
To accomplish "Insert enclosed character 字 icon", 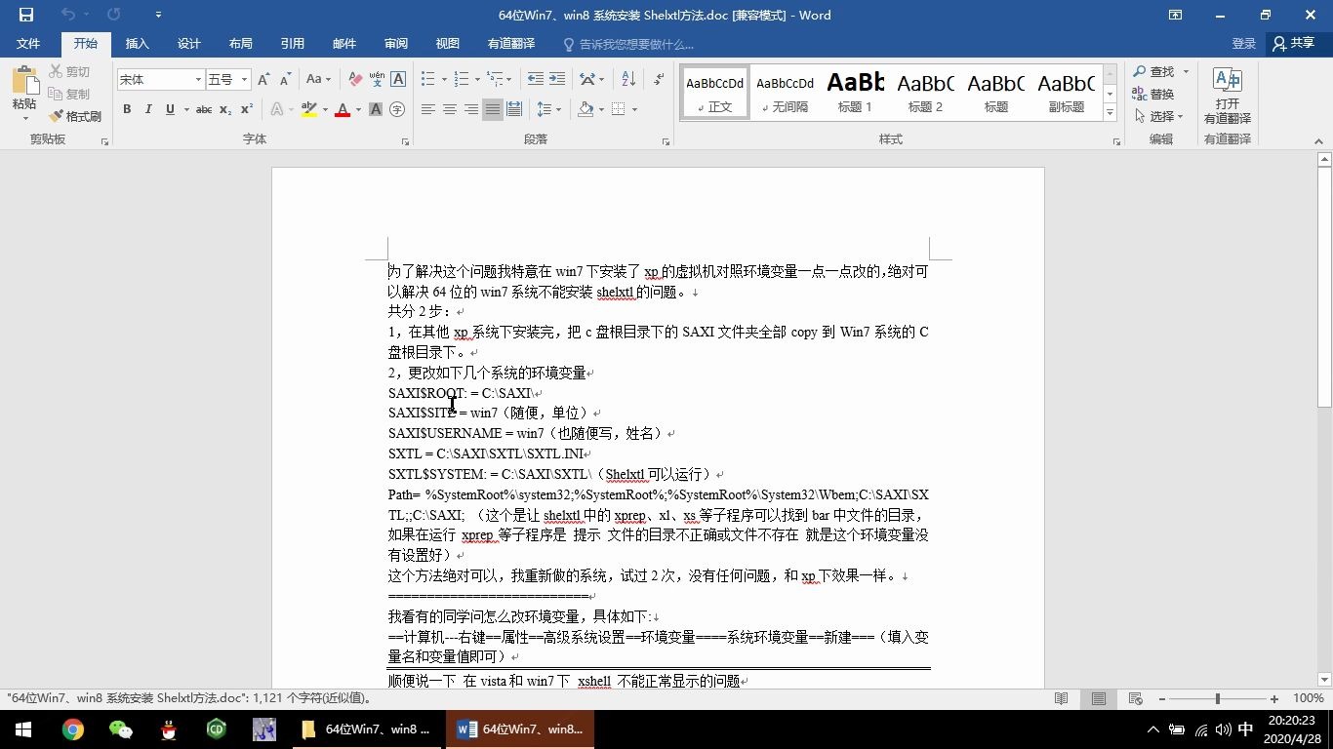I will [x=397, y=109].
